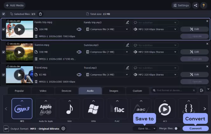Show previous formats with left arrow
This screenshot has height=134, width=211.
pyautogui.click(x=6, y=109)
